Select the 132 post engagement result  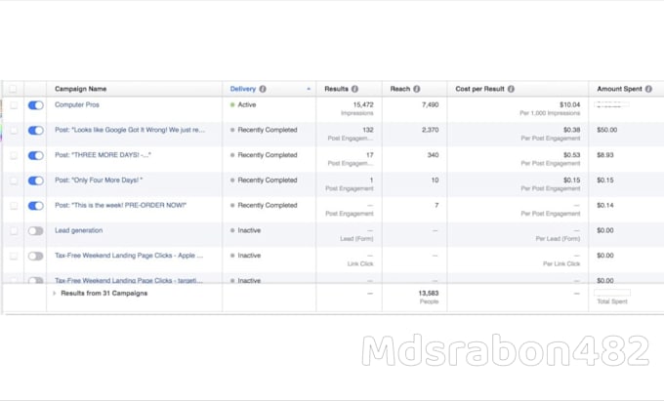coord(368,130)
